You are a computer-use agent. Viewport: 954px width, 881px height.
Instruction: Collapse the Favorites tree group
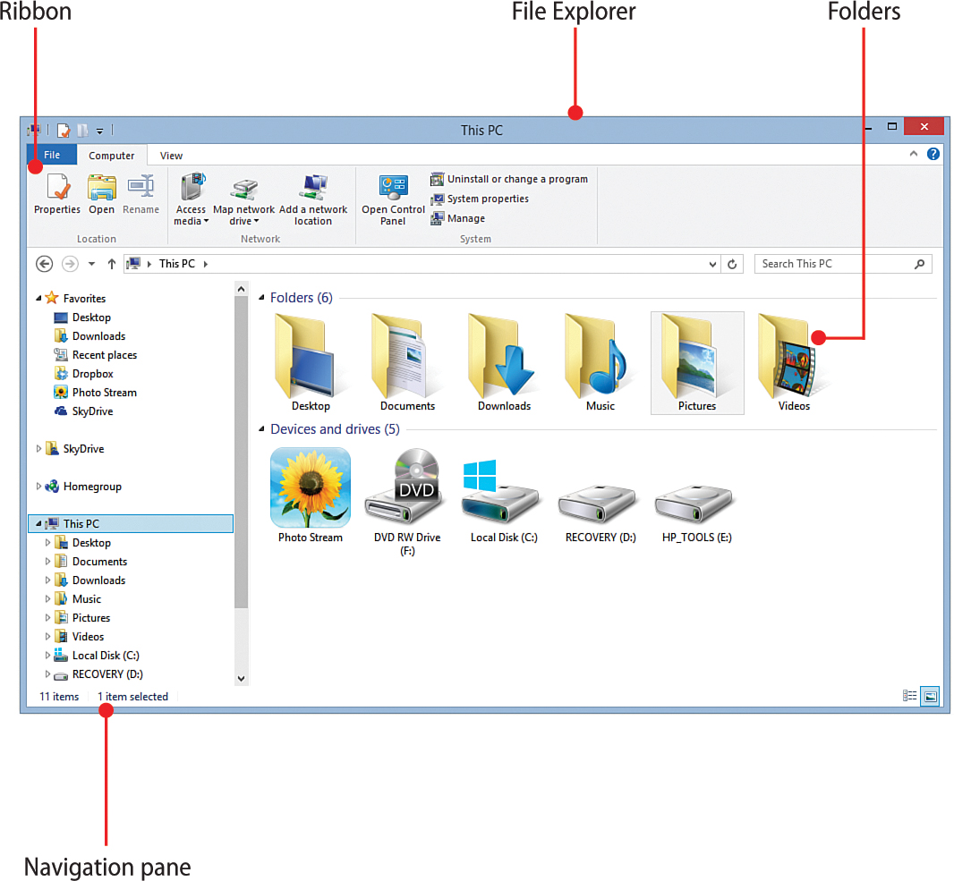(x=38, y=298)
